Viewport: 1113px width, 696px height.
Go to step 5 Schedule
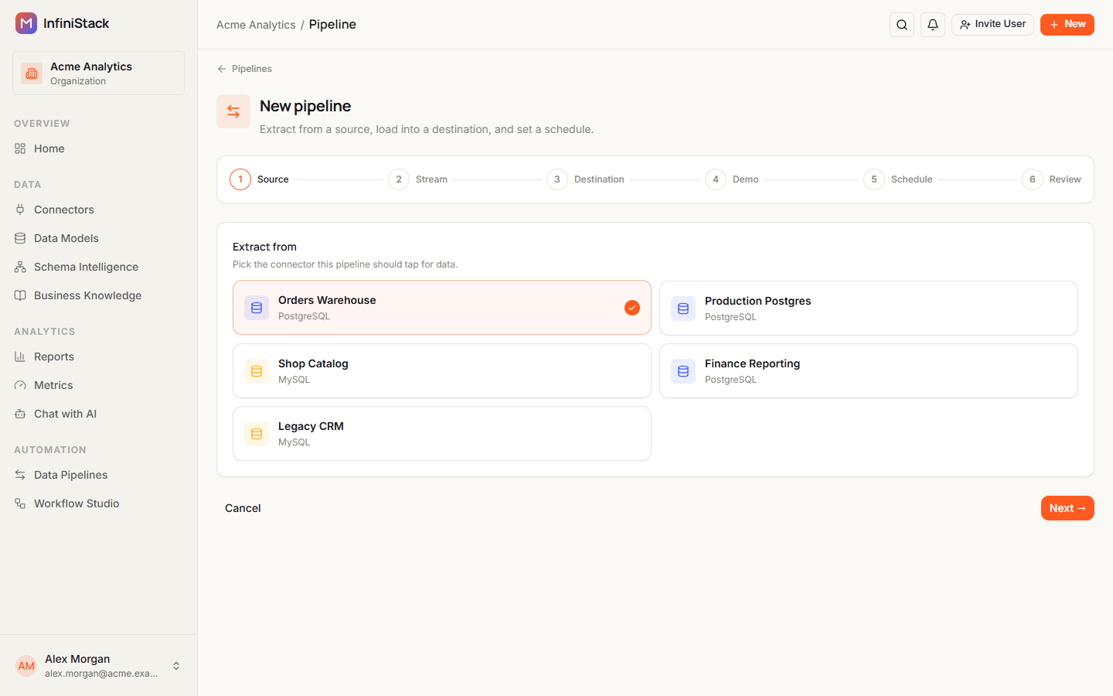coord(898,179)
